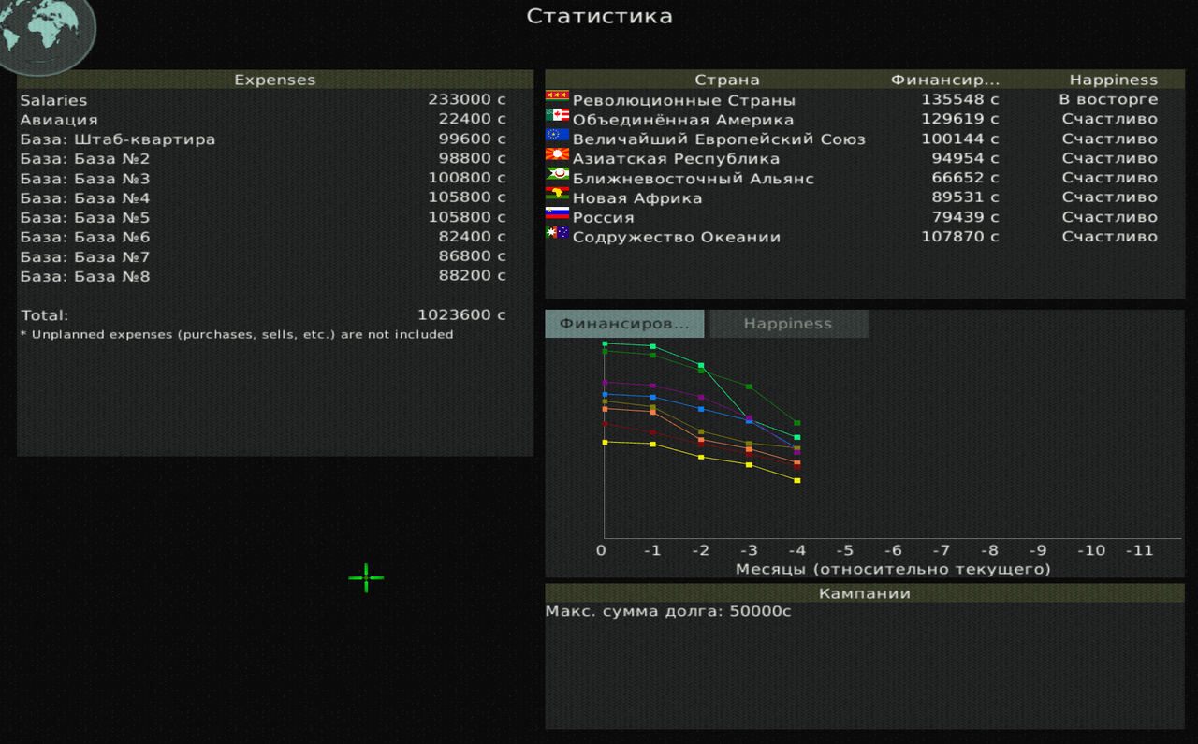Click the Россия flag icon

[558, 213]
